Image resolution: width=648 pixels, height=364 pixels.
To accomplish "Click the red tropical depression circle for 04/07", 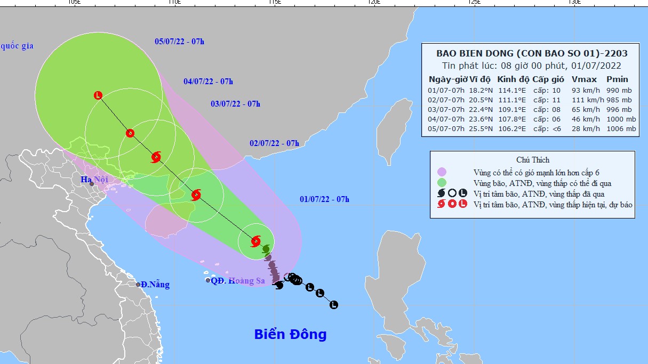I will pos(130,133).
